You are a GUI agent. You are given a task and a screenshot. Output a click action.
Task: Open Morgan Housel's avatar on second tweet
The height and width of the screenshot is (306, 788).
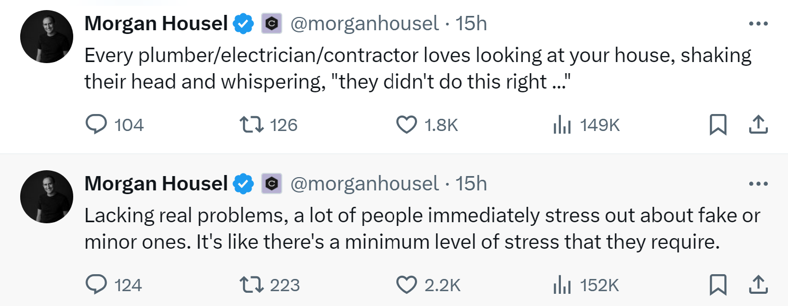(47, 196)
